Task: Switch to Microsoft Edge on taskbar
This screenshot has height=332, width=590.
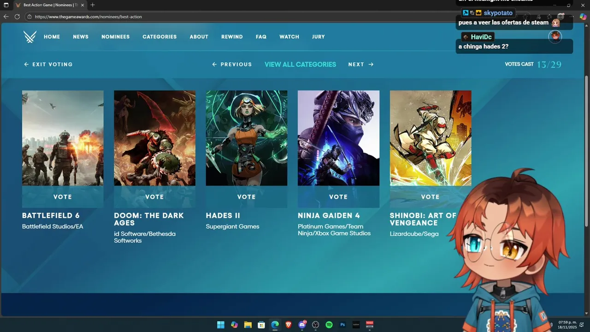Action: coord(275,325)
